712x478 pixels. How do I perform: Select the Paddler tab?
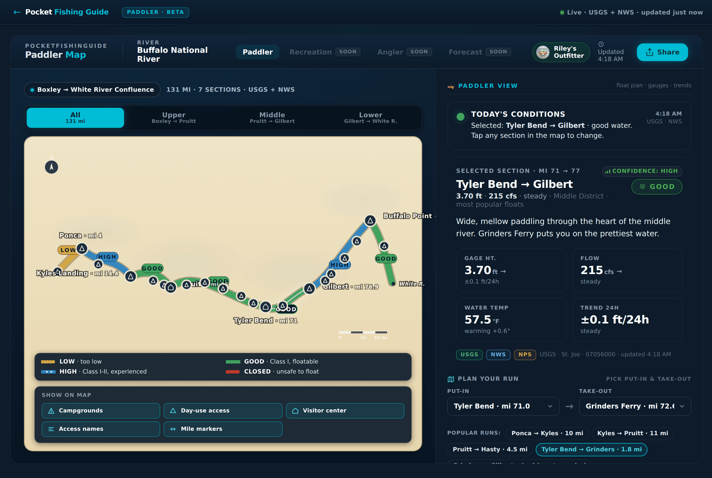(x=258, y=52)
